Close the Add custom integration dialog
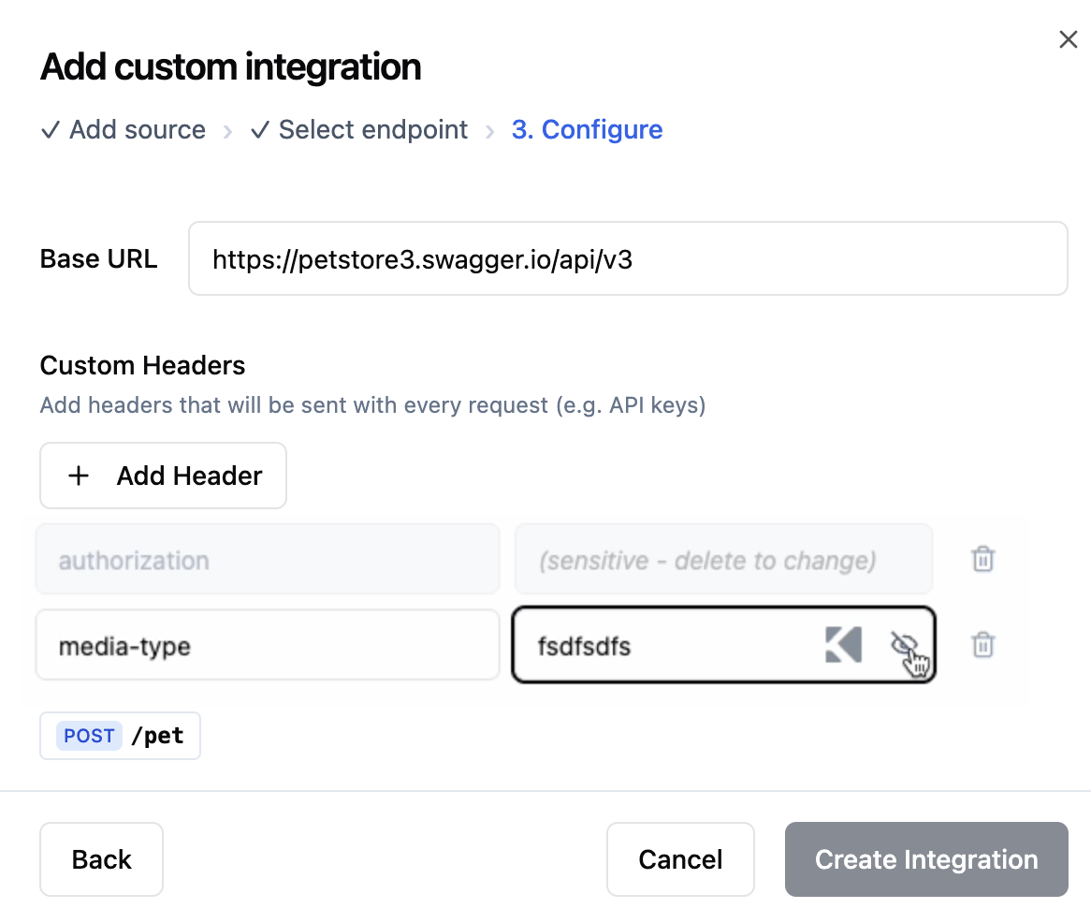The height and width of the screenshot is (923, 1091). click(1068, 39)
